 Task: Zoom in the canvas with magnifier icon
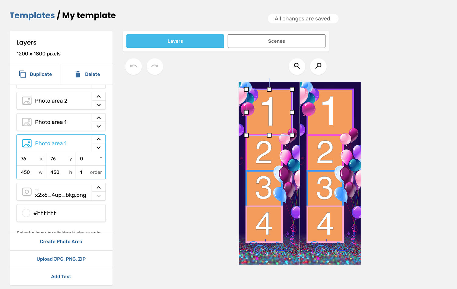click(318, 66)
